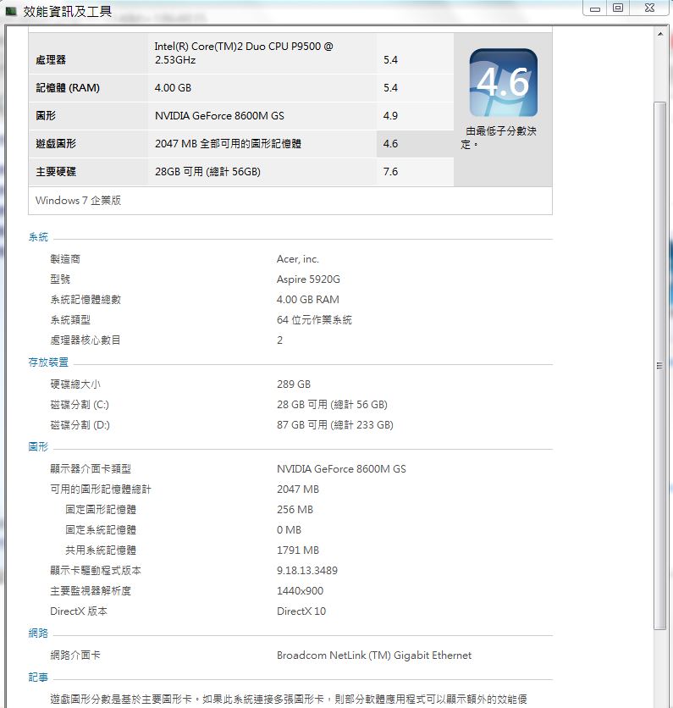The width and height of the screenshot is (673, 708).
Task: Click the 1791 MB shared memory value
Action: click(x=298, y=550)
